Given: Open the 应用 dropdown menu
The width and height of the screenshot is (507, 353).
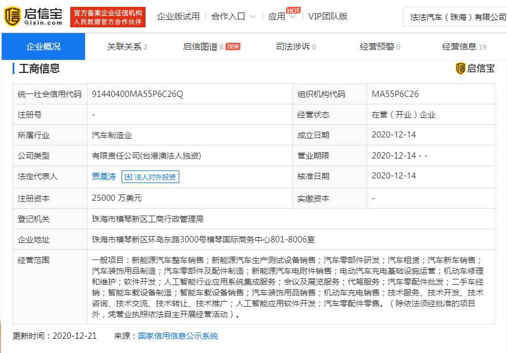Looking at the screenshot, I should [x=282, y=17].
